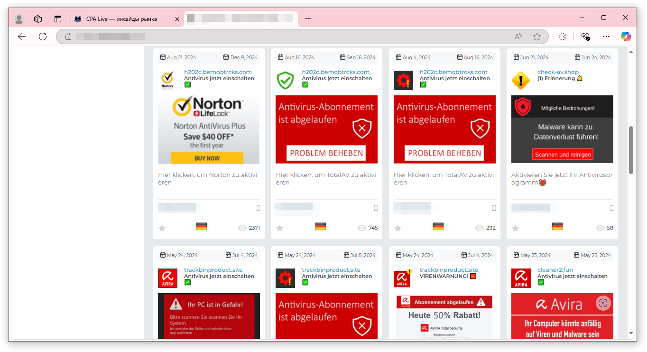The image size is (647, 352).
Task: Click the Aug 21, 2024 start date
Action: 178,57
